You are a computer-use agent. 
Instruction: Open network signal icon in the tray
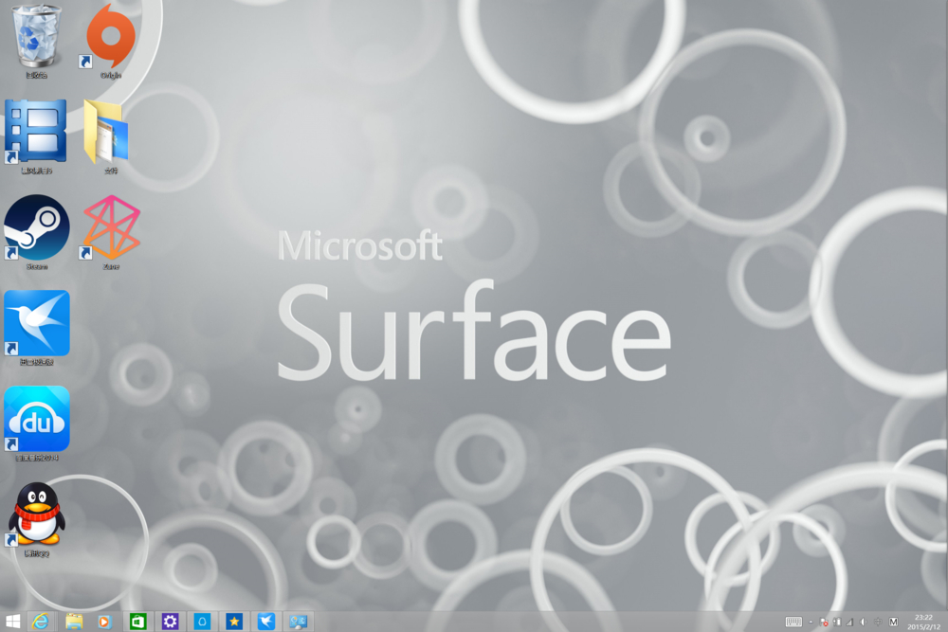pos(849,622)
